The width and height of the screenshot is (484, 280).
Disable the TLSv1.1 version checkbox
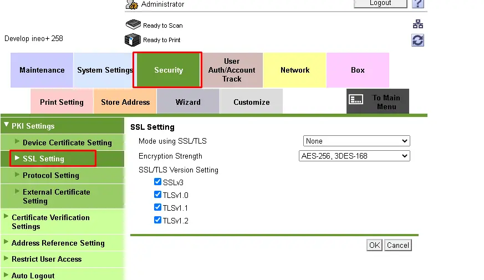pyautogui.click(x=158, y=207)
